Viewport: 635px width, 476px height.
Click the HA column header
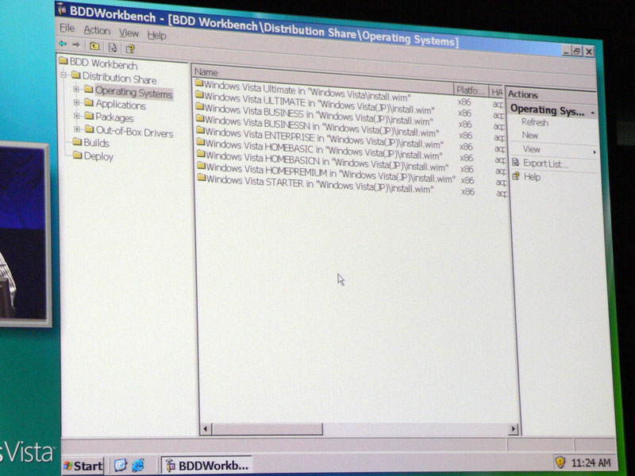pyautogui.click(x=497, y=92)
